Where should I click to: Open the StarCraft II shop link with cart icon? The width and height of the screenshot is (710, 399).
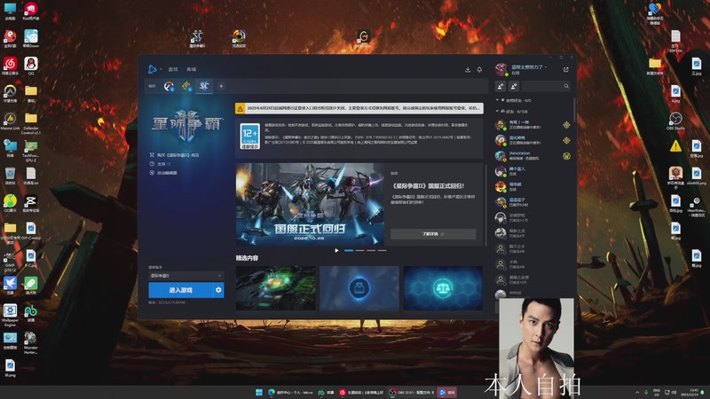174,154
